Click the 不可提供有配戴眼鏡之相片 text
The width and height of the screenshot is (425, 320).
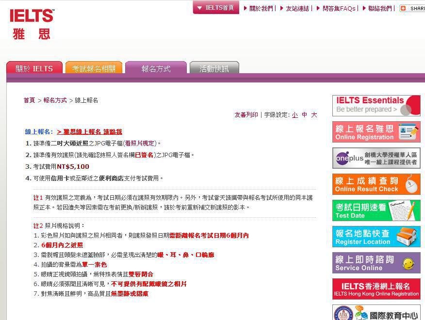pos(149,284)
